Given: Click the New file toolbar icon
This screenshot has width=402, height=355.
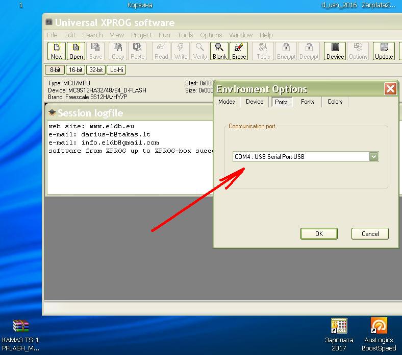Looking at the screenshot, I should coord(57,51).
